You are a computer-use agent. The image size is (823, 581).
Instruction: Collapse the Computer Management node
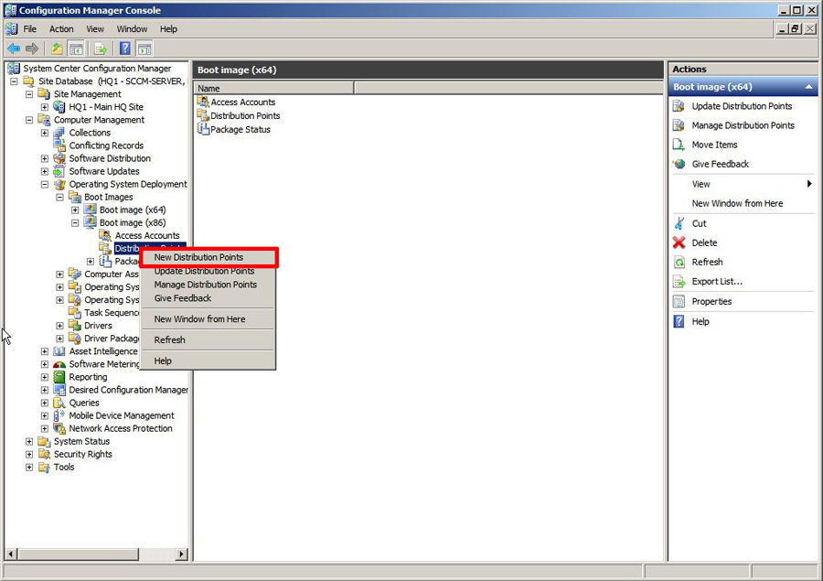(x=29, y=120)
